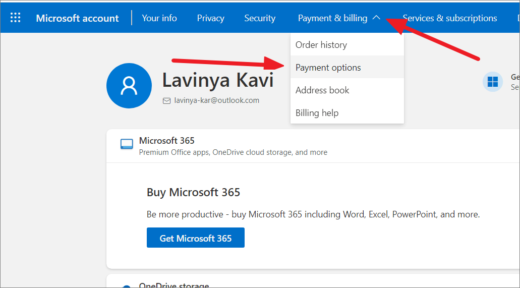The image size is (520, 288).
Task: Choose Payment options in the dropdown
Action: [x=347, y=68]
